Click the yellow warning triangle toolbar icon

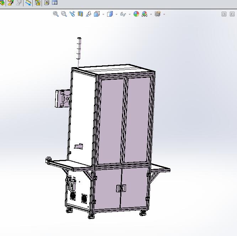tap(37, 2)
